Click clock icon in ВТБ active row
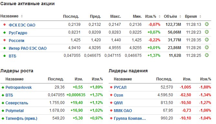Image resolution: width=216 pixels, height=124 pixels. [x=207, y=55]
